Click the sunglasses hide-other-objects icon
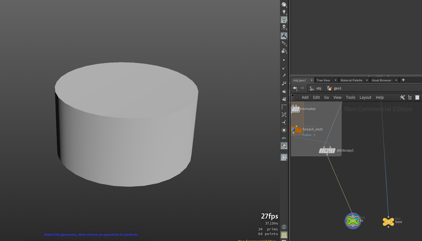The height and width of the screenshot is (241, 422). point(284,43)
